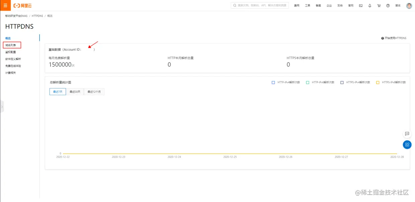The image size is (415, 202).
Task: Open 鉴权配置 in the sidebar
Action: click(x=11, y=52)
